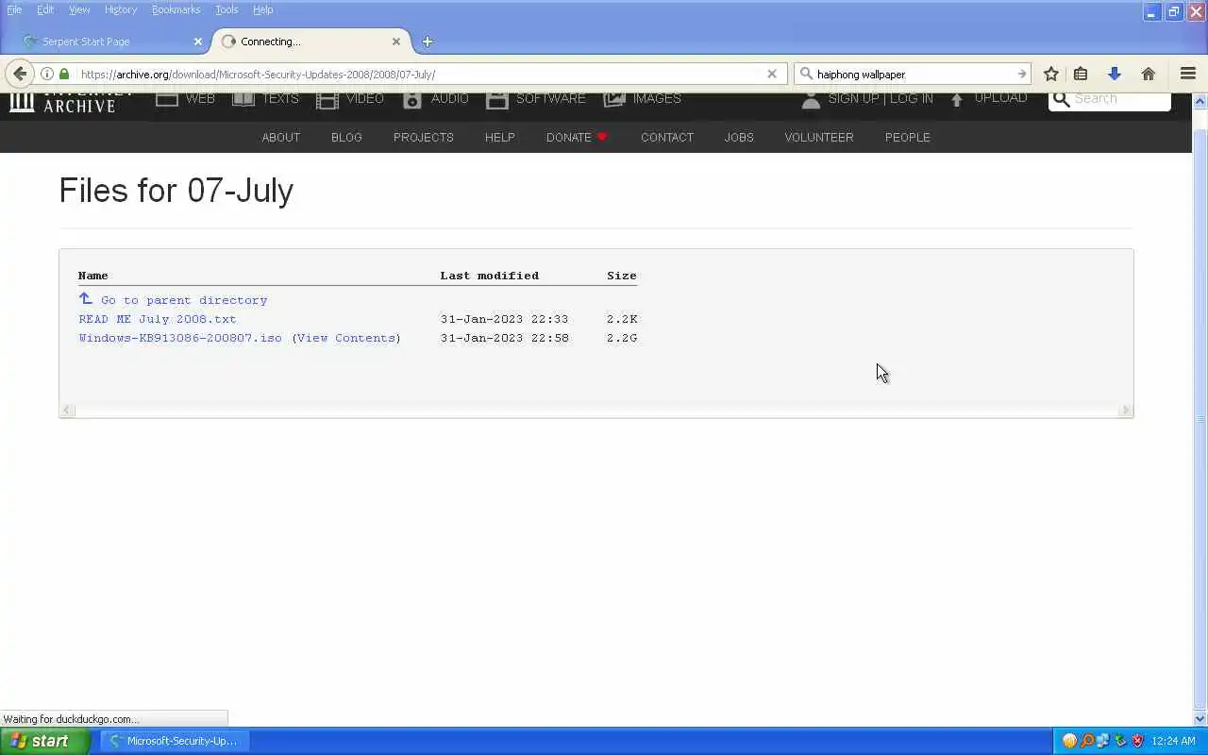The width and height of the screenshot is (1208, 755).
Task: Show bookmarks list icon
Action: pos(1081,74)
